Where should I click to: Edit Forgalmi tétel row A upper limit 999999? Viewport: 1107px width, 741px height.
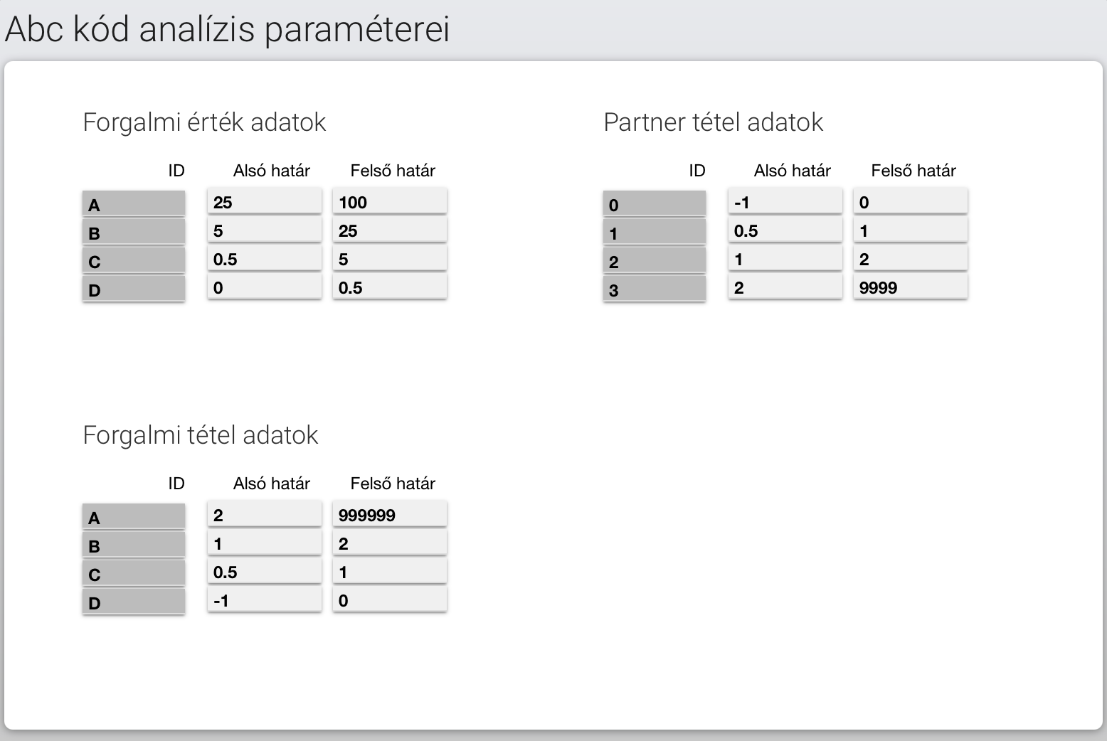390,514
